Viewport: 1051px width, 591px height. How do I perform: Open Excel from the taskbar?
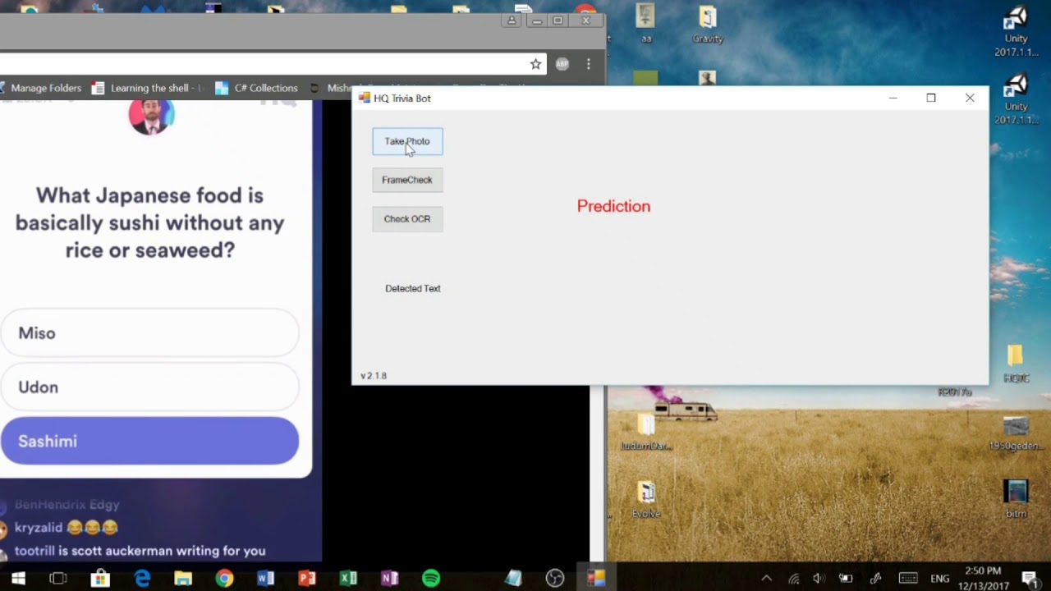[348, 579]
